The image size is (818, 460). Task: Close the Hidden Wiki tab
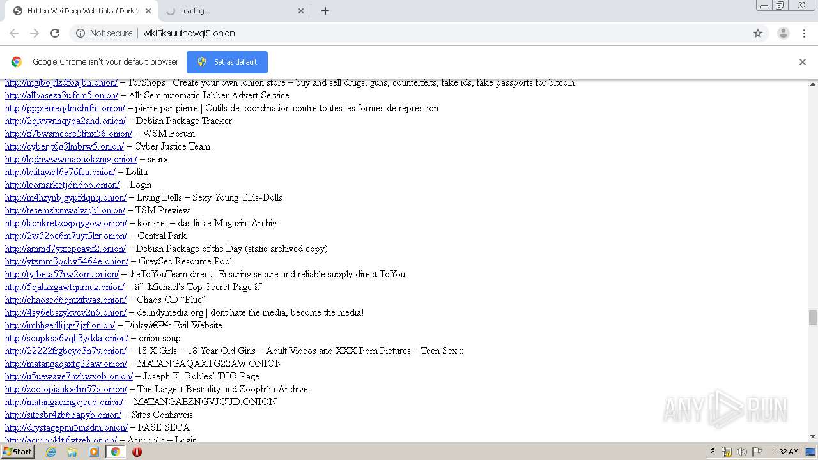tap(148, 11)
